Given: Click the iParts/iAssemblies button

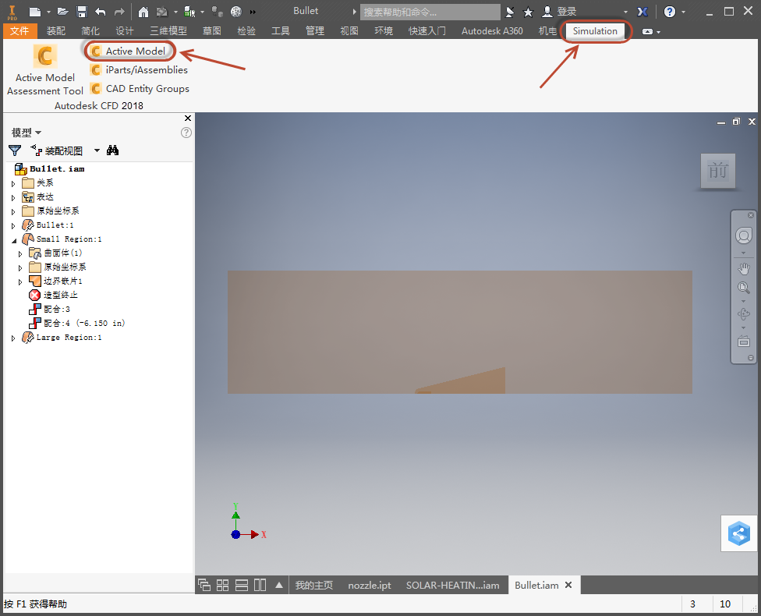Looking at the screenshot, I should (x=139, y=70).
